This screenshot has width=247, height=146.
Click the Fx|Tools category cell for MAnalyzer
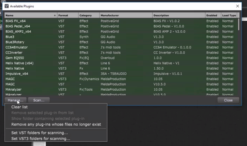[x=86, y=90]
